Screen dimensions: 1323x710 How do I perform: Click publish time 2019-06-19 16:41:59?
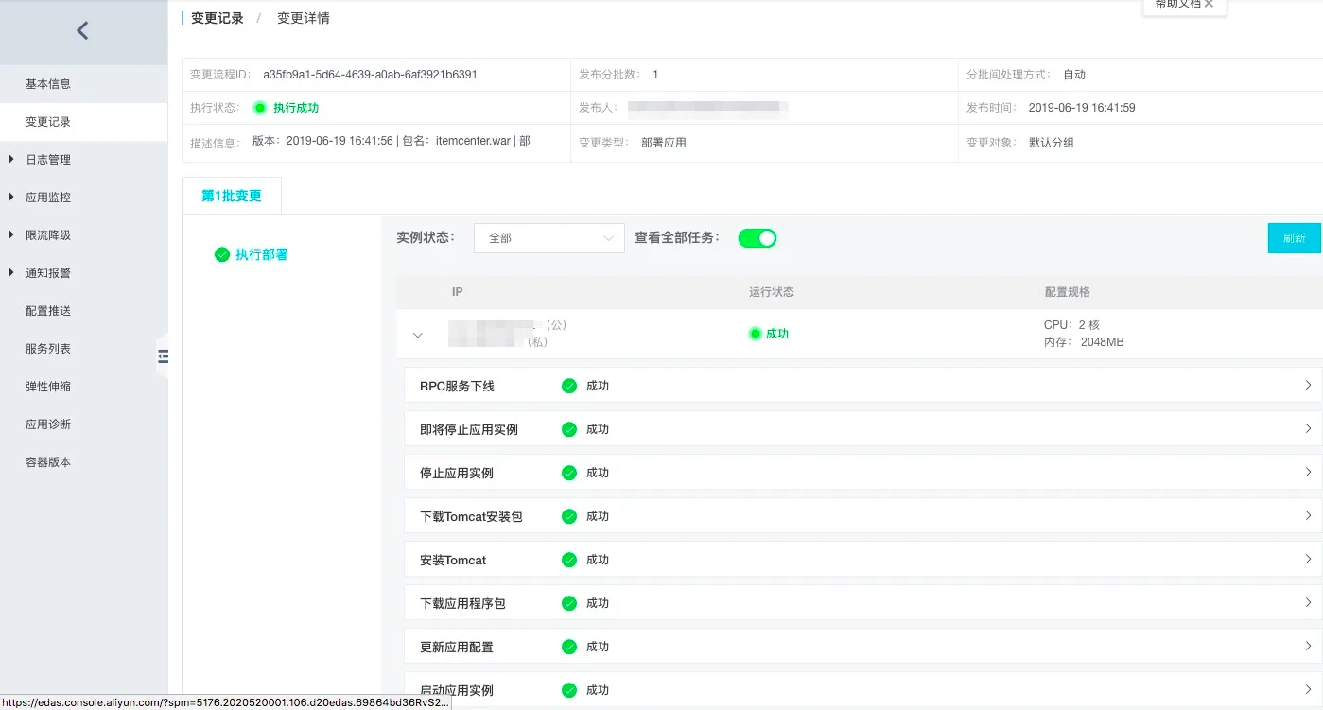1082,108
